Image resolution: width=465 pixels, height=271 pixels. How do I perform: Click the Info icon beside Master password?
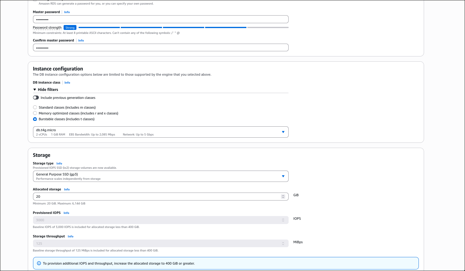[x=67, y=12]
